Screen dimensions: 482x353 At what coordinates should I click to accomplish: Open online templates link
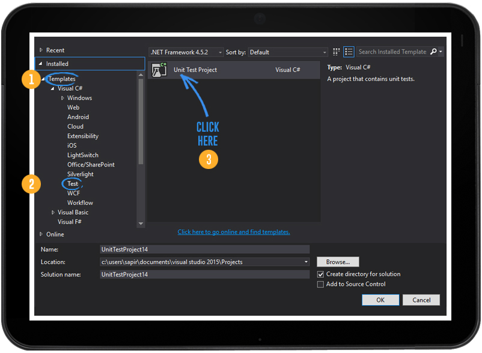[x=234, y=232]
